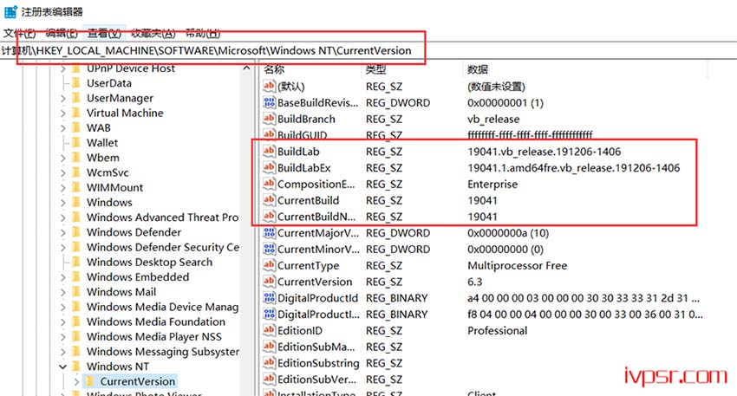Viewport: 737px width, 396px height.
Task: Select the WcmSvc registry key
Action: point(108,172)
